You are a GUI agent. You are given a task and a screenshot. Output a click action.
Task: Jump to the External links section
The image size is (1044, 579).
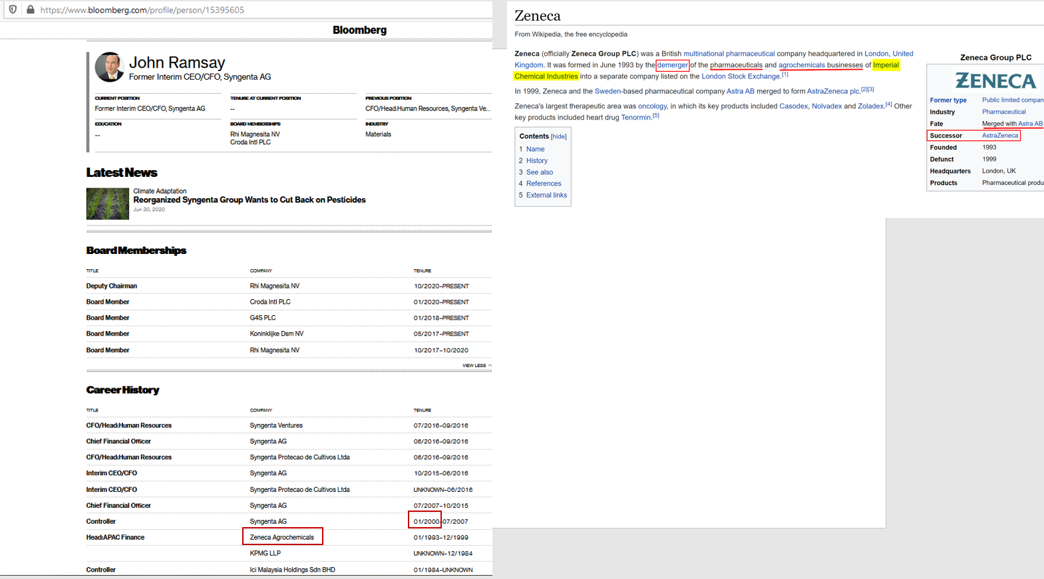(x=546, y=195)
